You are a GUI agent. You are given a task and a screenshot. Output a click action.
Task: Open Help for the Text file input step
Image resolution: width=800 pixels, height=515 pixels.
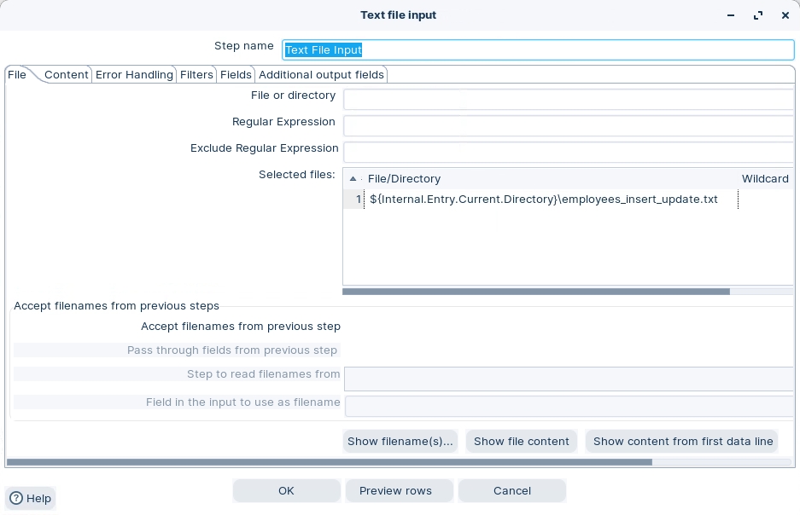coord(30,499)
